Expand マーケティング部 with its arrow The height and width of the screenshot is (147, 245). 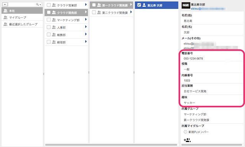86,20
